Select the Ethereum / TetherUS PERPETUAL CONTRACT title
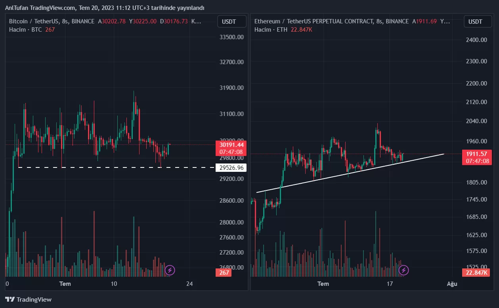 tap(331, 21)
